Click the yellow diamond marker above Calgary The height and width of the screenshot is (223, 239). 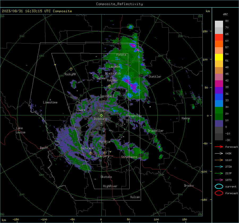[x=105, y=153]
